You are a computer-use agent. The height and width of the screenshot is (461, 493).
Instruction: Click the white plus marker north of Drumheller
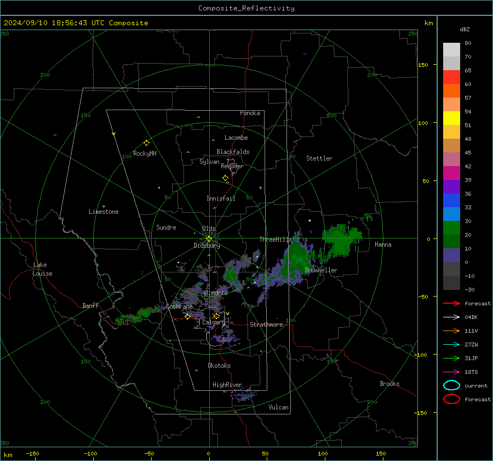tap(309, 220)
